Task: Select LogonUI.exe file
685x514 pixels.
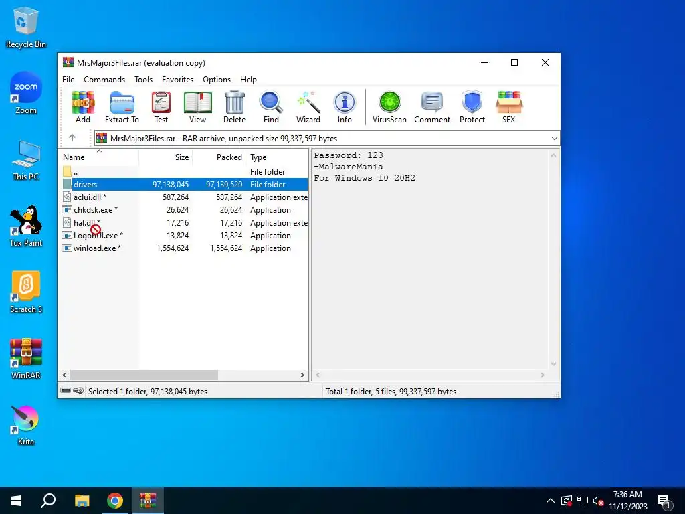Action: [x=184, y=235]
